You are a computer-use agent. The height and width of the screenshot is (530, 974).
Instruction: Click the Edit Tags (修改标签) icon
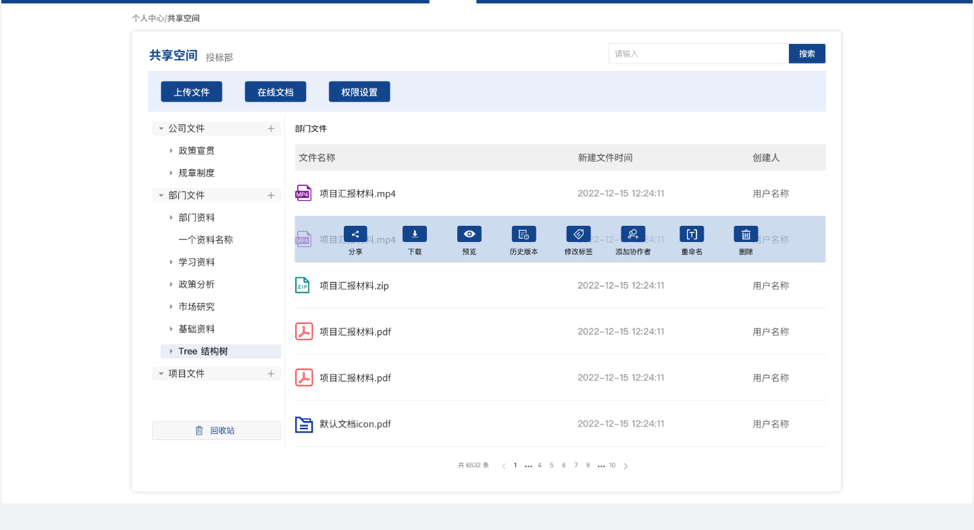pos(578,234)
